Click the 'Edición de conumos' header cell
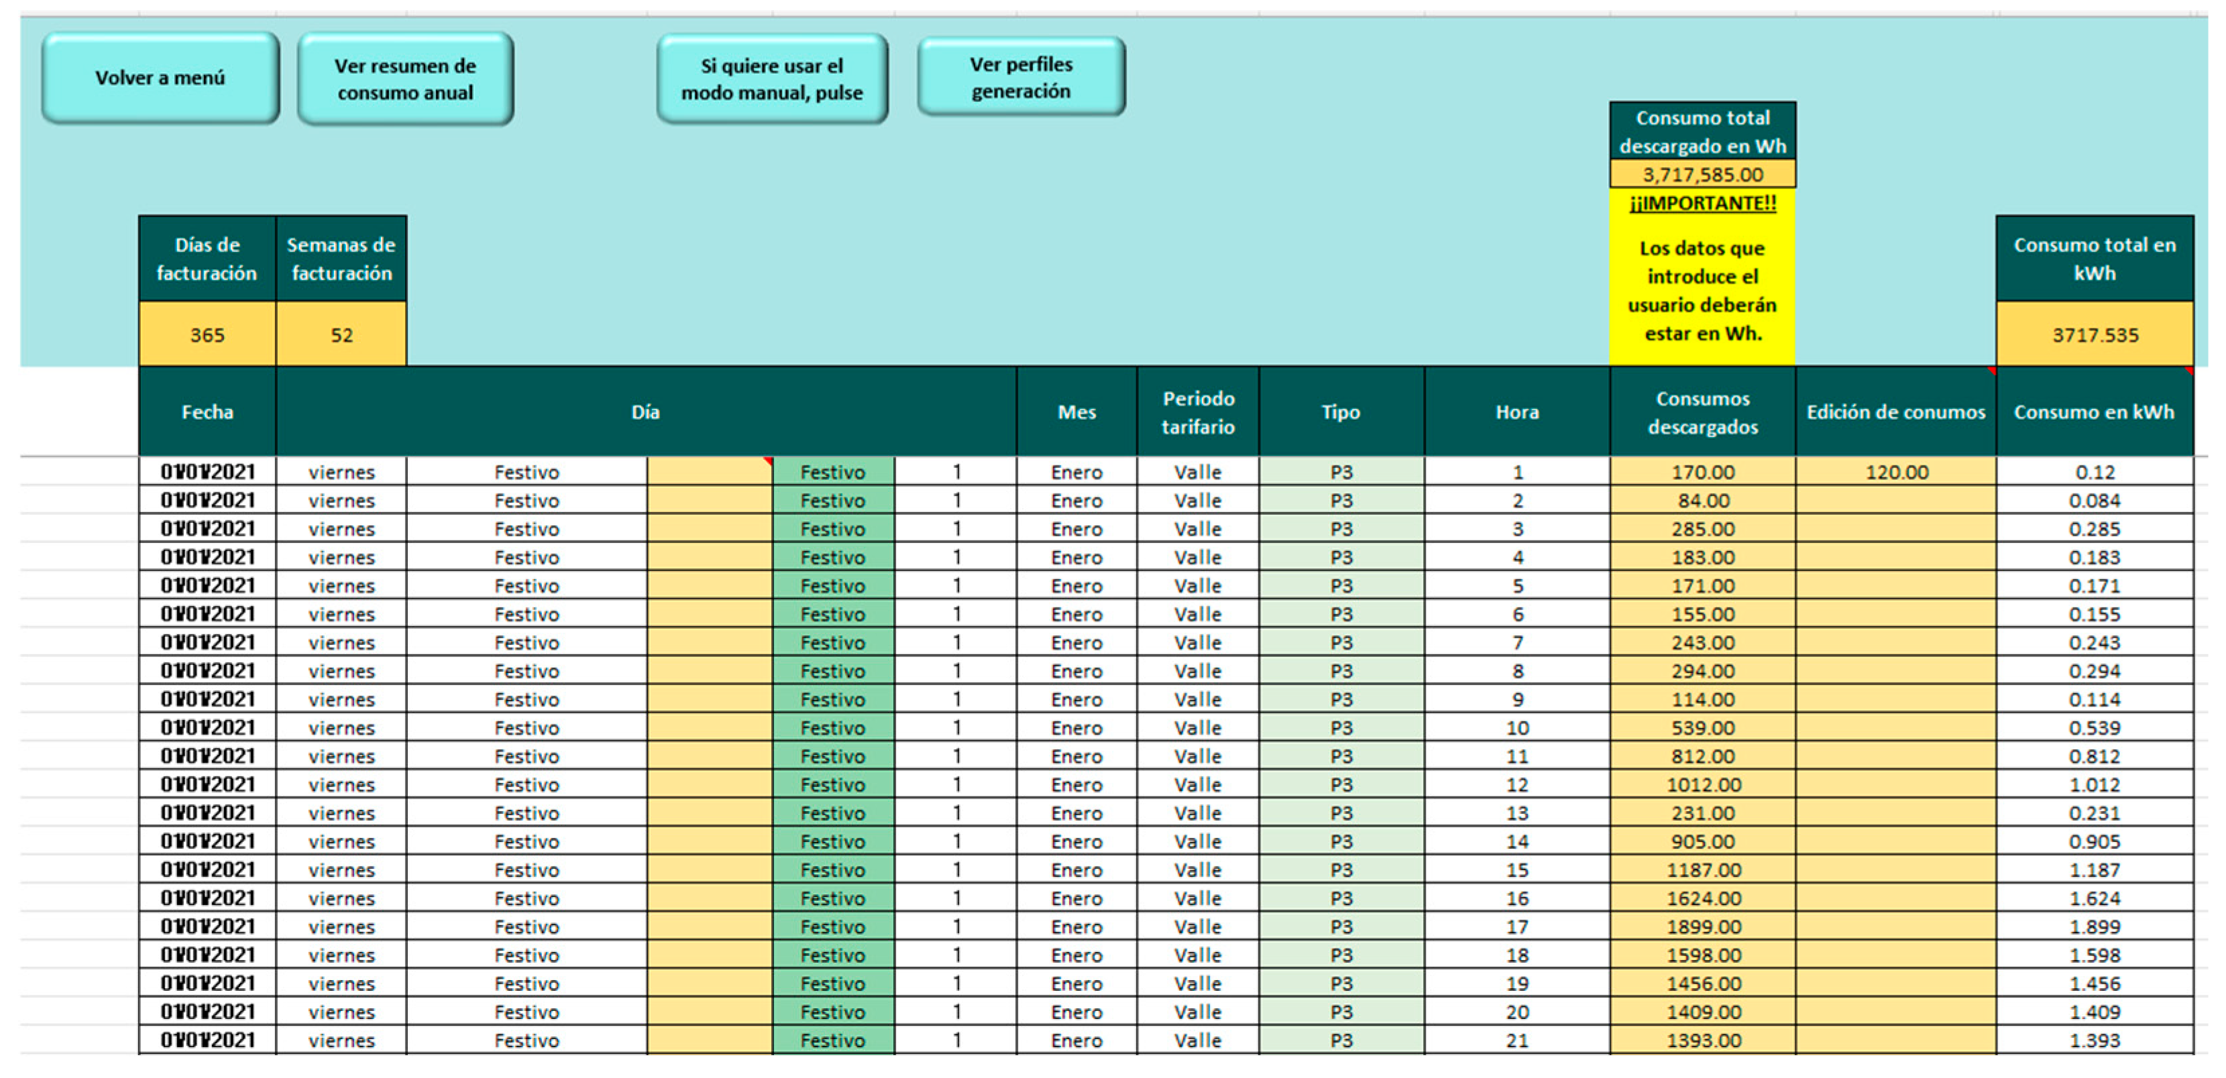Image resolution: width=2226 pixels, height=1078 pixels. coord(1895,412)
